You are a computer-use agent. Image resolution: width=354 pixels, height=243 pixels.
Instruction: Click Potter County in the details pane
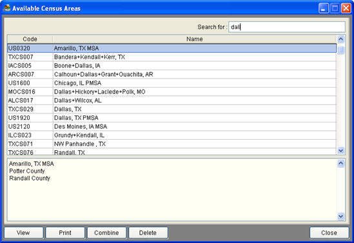pyautogui.click(x=27, y=171)
